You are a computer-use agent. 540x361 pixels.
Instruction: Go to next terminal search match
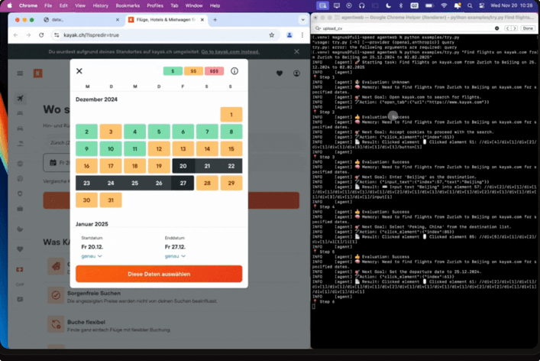[515, 28]
